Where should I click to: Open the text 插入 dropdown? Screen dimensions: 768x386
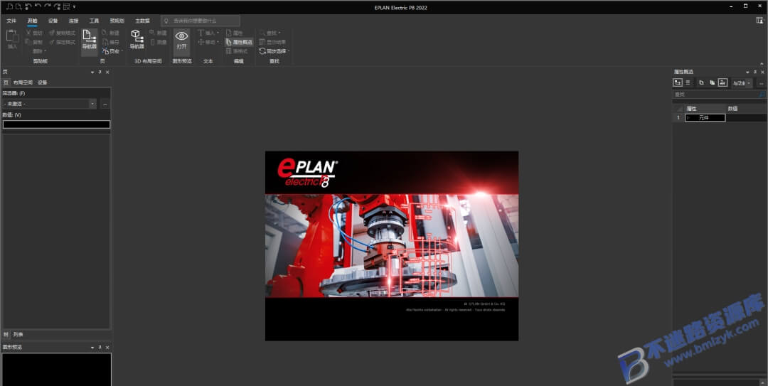click(208, 33)
